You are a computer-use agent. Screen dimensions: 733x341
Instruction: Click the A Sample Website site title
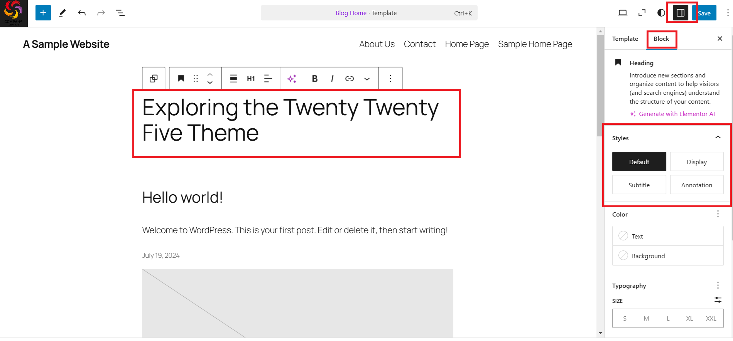66,44
